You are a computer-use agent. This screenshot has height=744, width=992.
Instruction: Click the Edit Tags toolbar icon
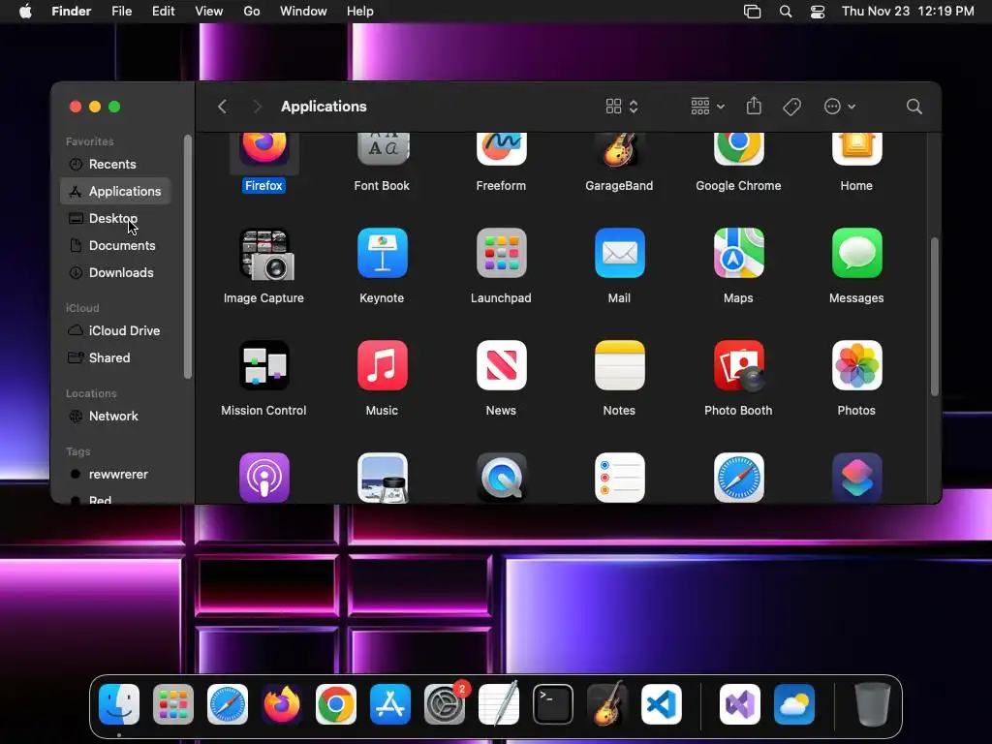pyautogui.click(x=791, y=107)
